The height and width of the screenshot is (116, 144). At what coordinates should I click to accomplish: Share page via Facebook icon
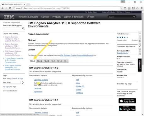coord(140,41)
